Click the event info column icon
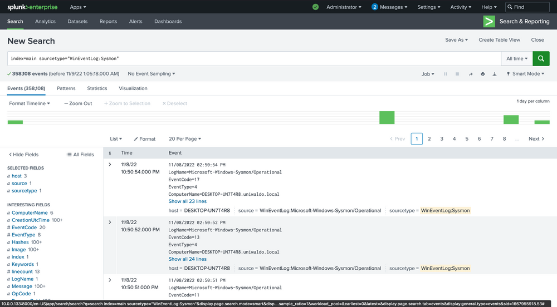557x307 pixels. [x=110, y=152]
